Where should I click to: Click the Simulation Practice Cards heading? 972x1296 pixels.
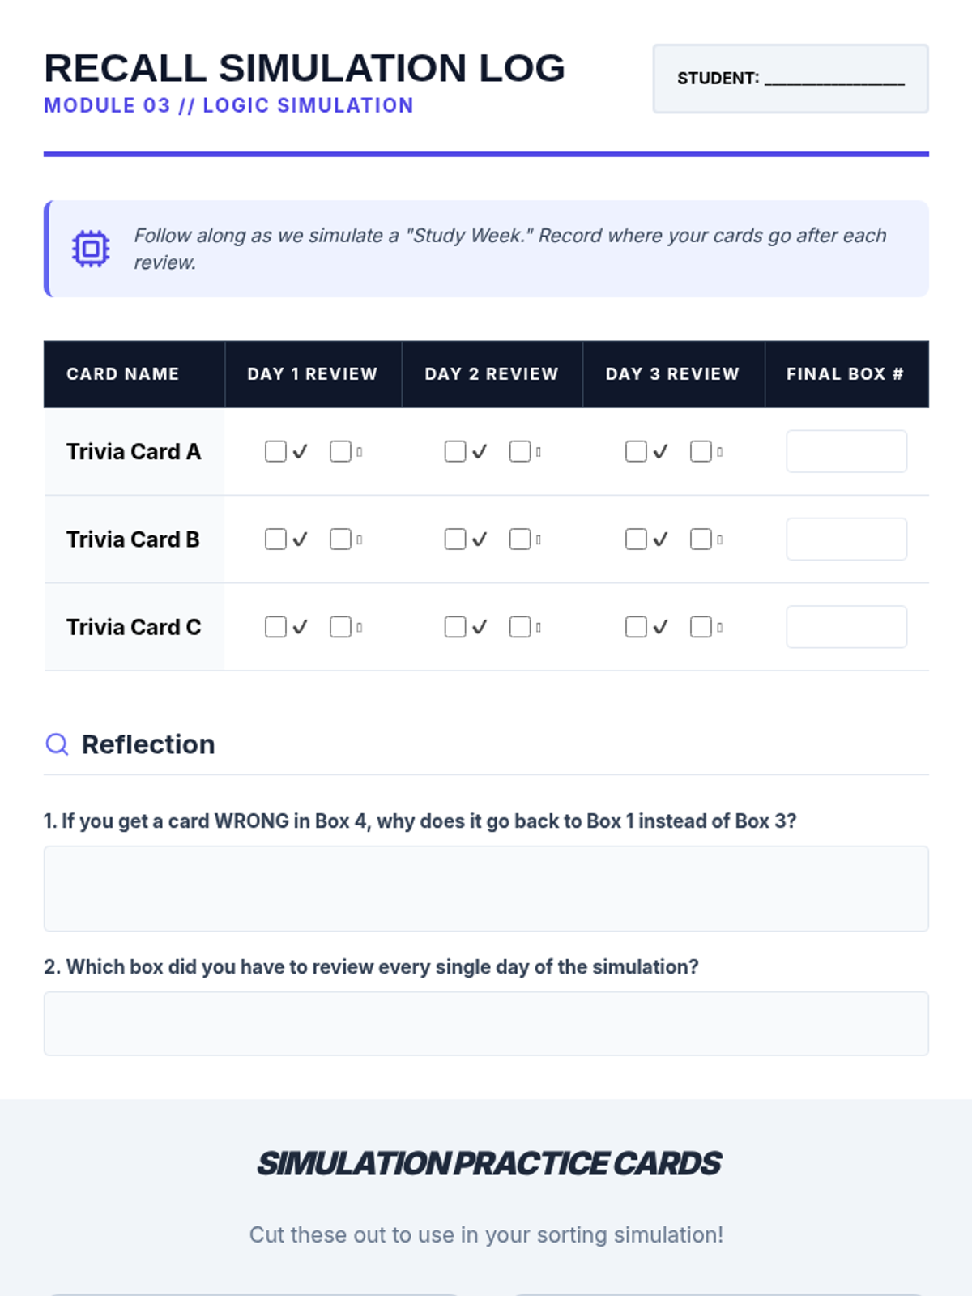coord(488,1164)
